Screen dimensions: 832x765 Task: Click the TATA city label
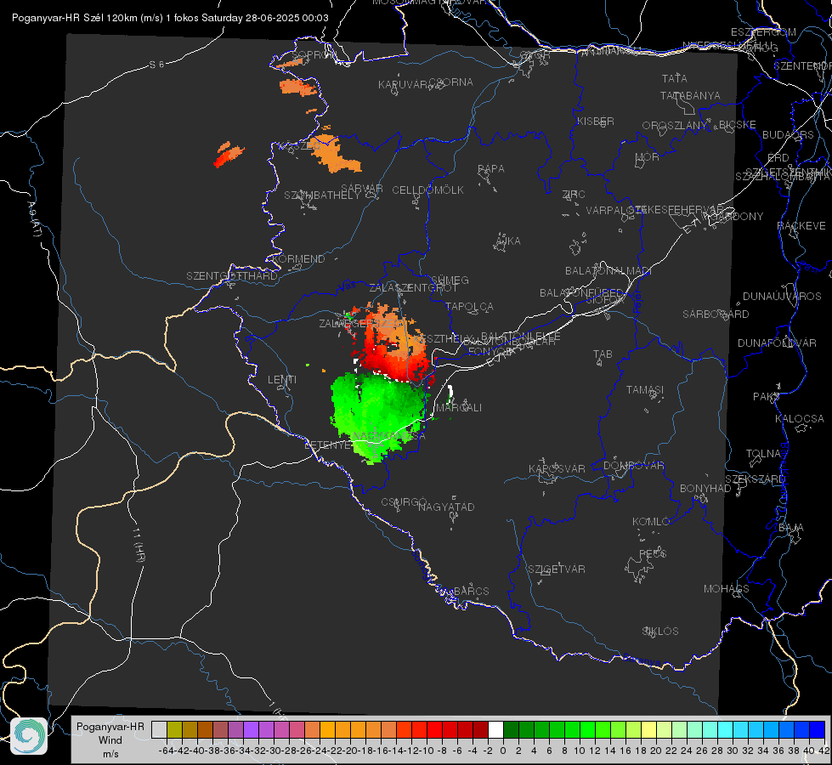coord(675,78)
